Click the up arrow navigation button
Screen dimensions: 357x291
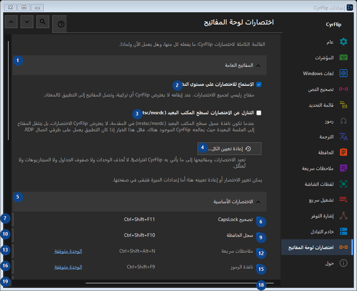(x=11, y=22)
